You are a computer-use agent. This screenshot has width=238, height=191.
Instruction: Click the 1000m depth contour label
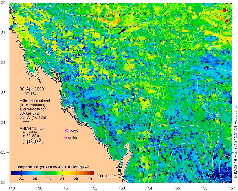(x=111, y=176)
